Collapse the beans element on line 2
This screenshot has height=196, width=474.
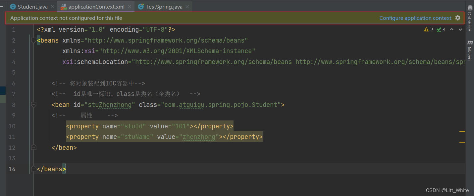pos(33,40)
